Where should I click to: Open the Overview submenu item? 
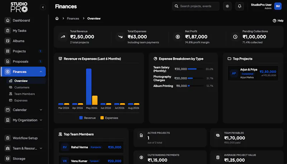[x=26, y=81]
